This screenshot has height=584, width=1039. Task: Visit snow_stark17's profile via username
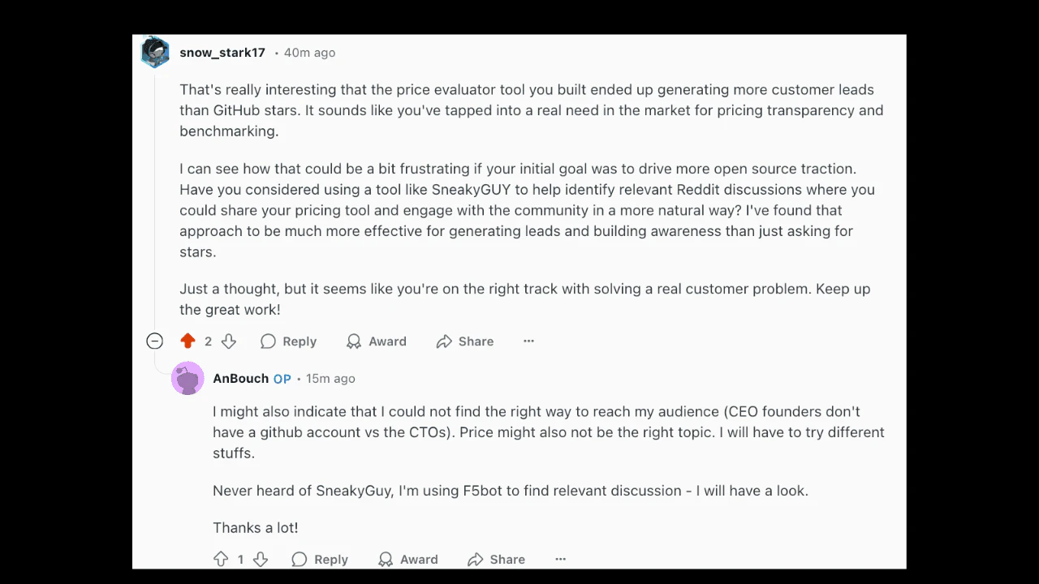222,52
